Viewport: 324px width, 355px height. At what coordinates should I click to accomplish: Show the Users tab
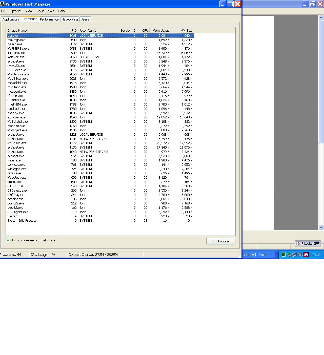(85, 19)
